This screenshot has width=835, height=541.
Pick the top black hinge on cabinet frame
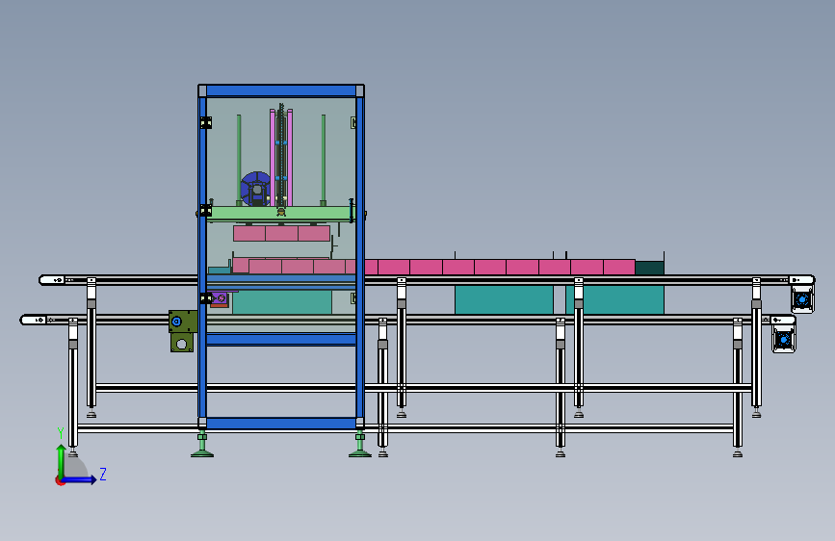(x=206, y=123)
